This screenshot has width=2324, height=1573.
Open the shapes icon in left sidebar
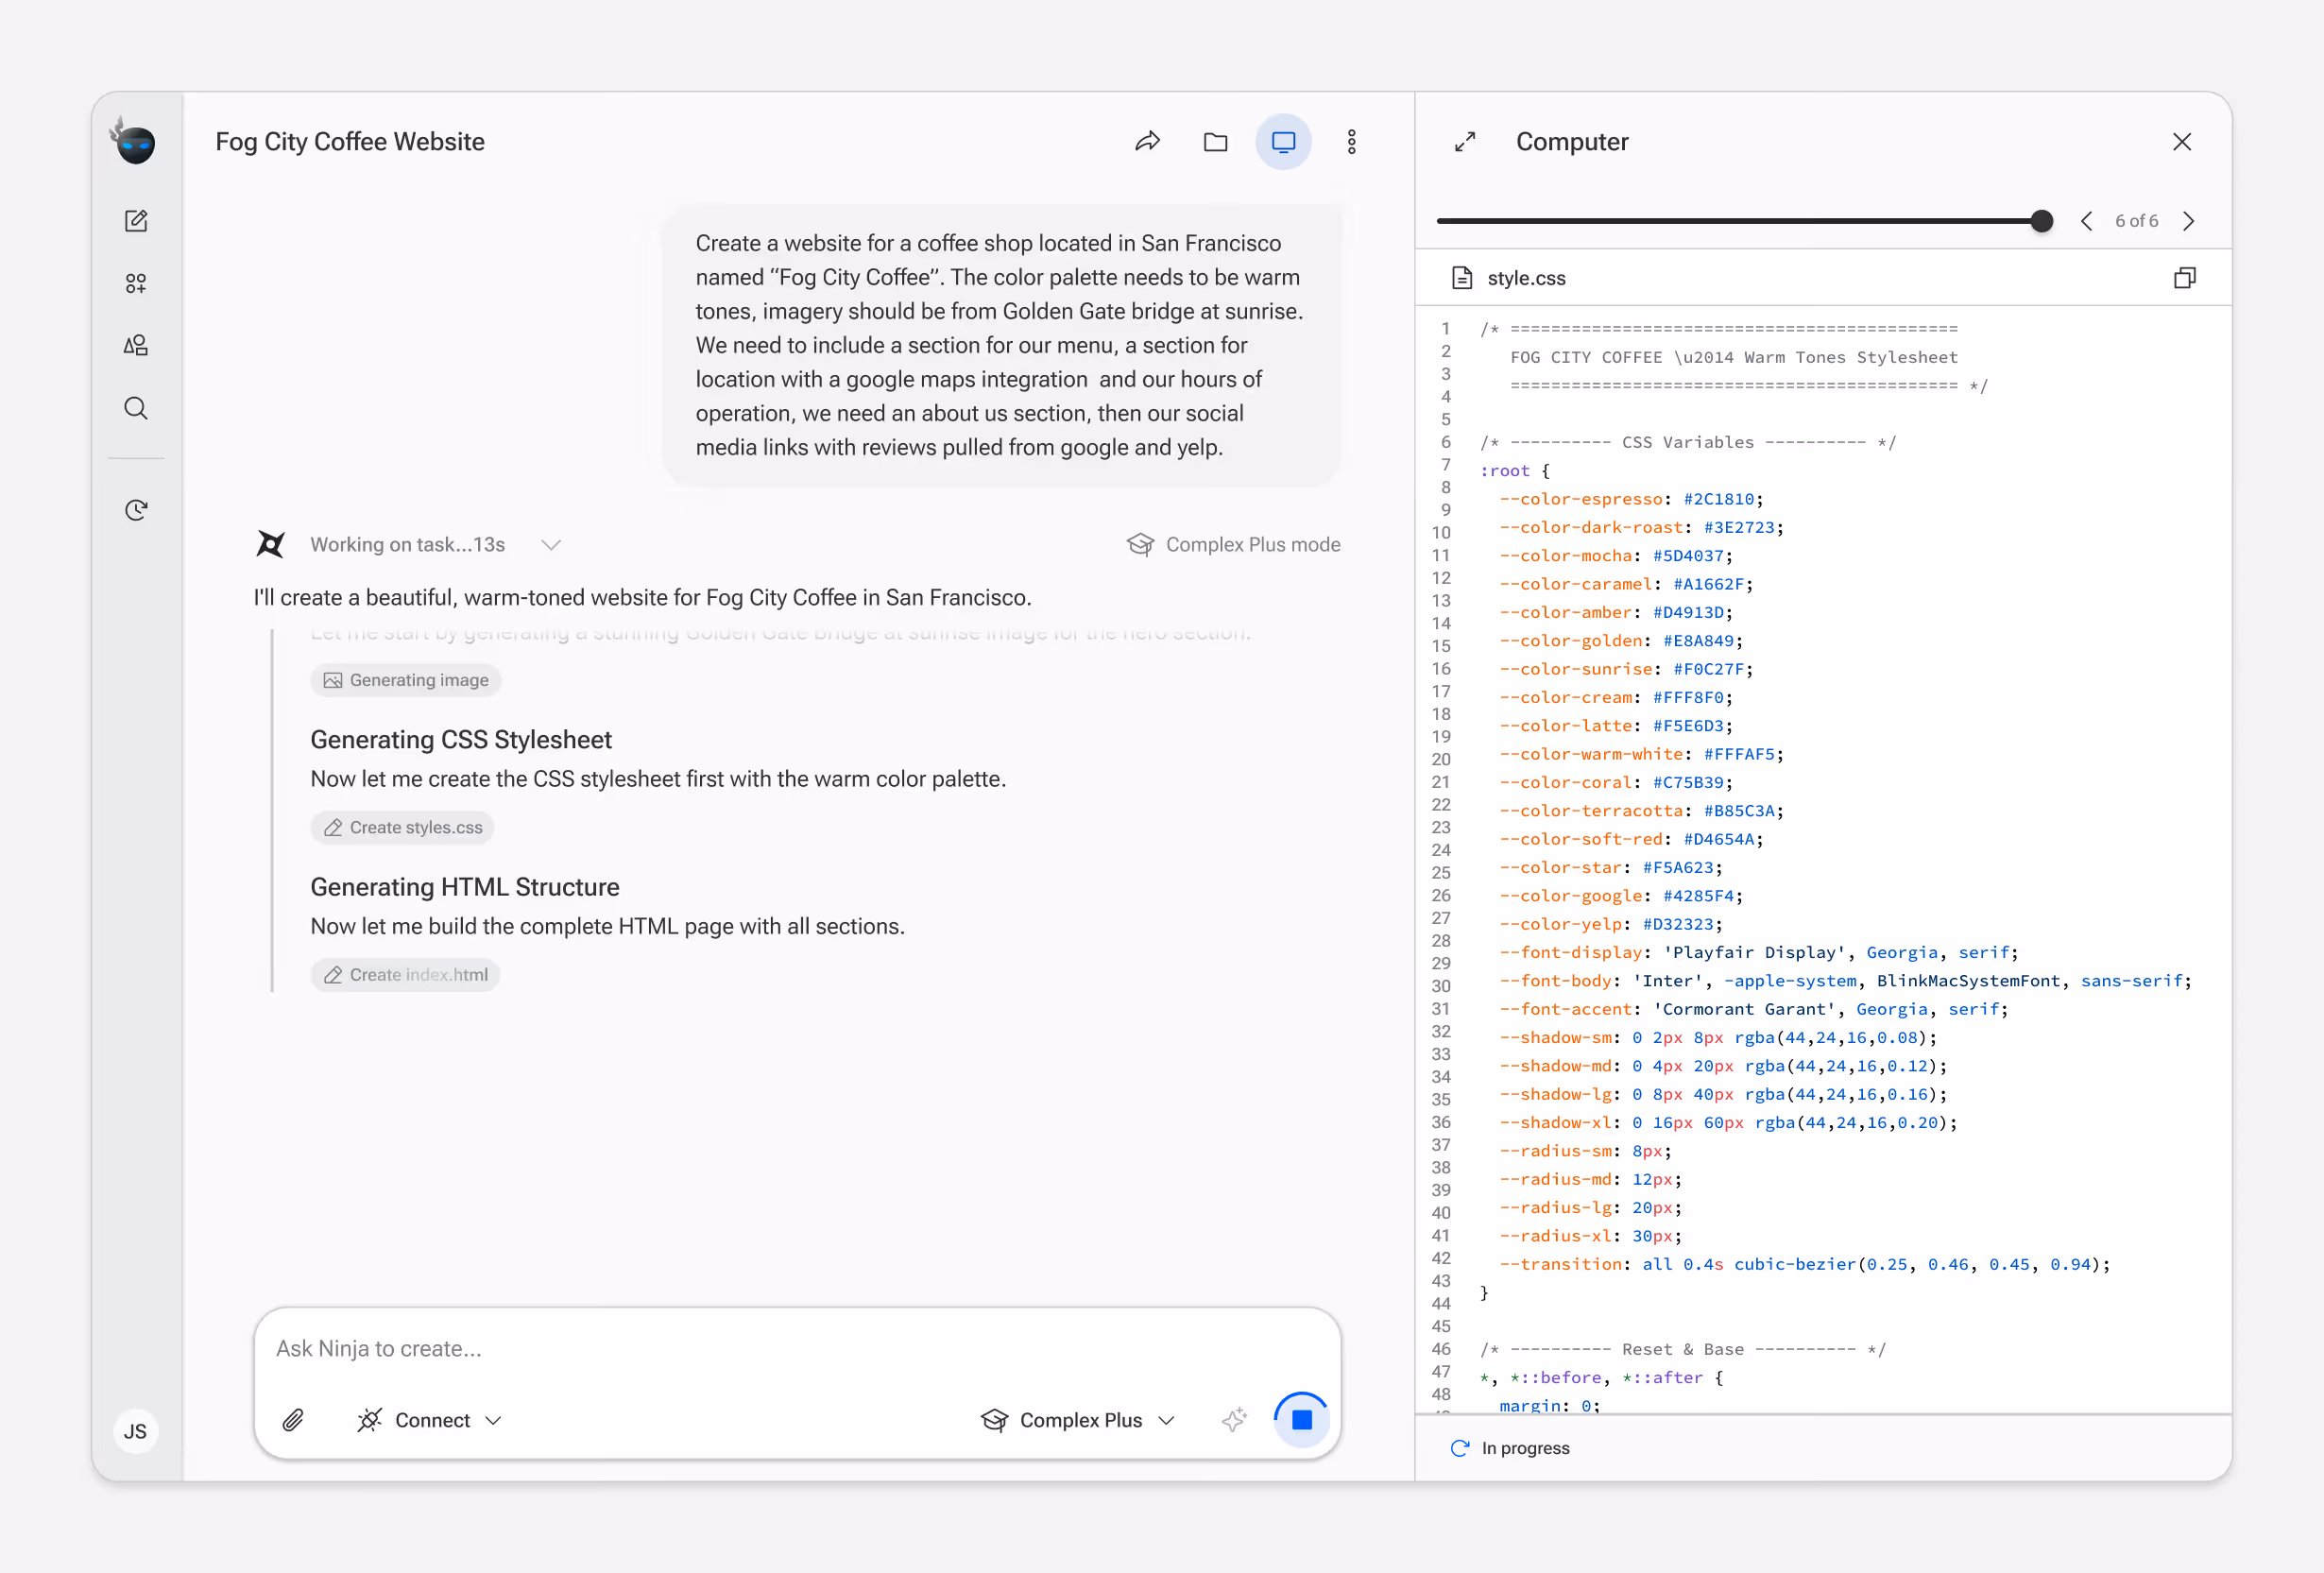pyautogui.click(x=136, y=346)
